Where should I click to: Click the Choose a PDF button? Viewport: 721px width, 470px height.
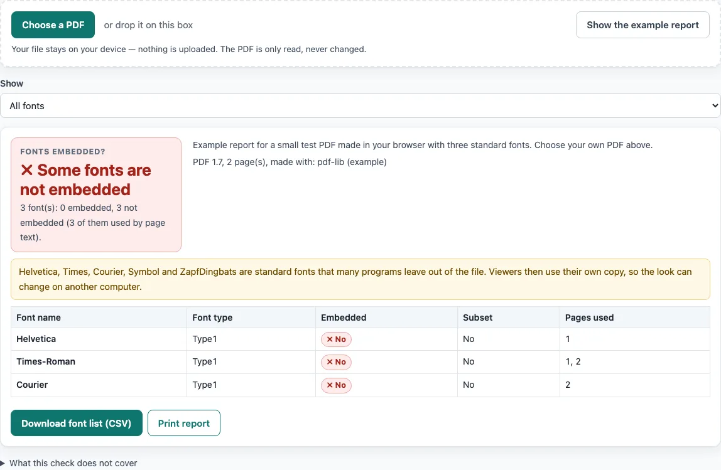53,25
